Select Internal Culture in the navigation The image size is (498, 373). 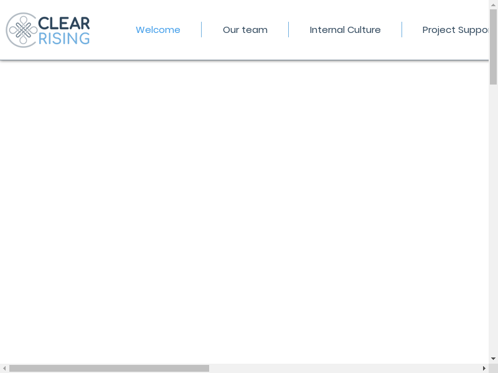(x=345, y=30)
